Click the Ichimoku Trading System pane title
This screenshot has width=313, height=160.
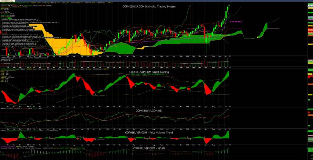pyautogui.click(x=149, y=7)
